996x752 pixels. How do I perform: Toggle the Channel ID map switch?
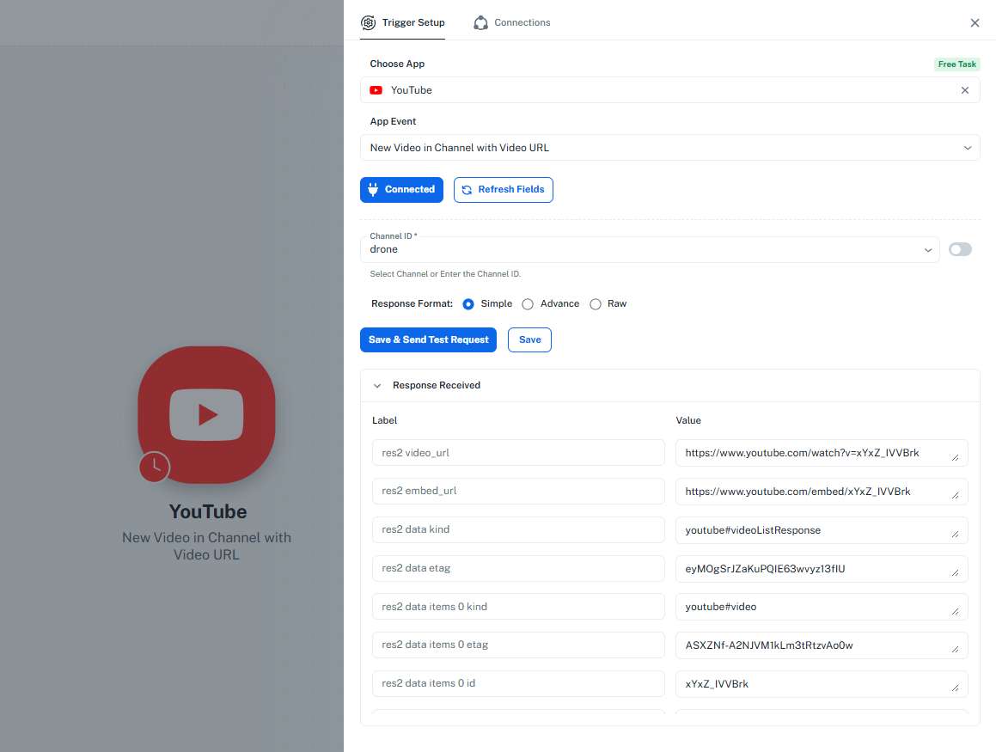click(x=960, y=249)
